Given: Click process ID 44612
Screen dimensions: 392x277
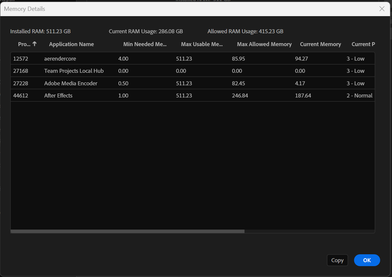Looking at the screenshot, I should tap(19, 96).
